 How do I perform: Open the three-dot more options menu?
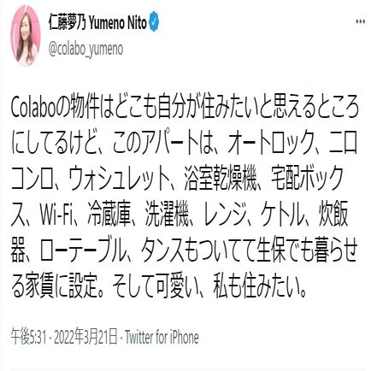coord(361,22)
